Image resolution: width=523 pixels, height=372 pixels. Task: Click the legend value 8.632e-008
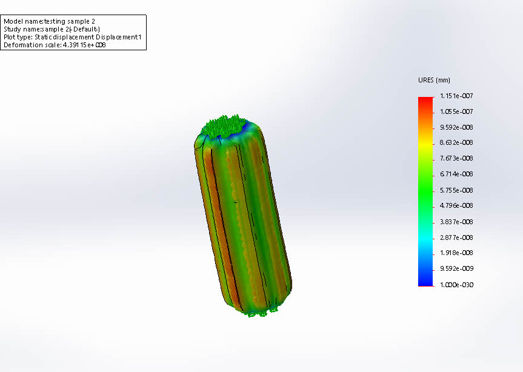click(456, 142)
